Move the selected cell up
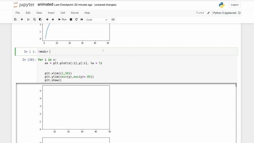This screenshot has height=143, width=254. pos(47,19)
